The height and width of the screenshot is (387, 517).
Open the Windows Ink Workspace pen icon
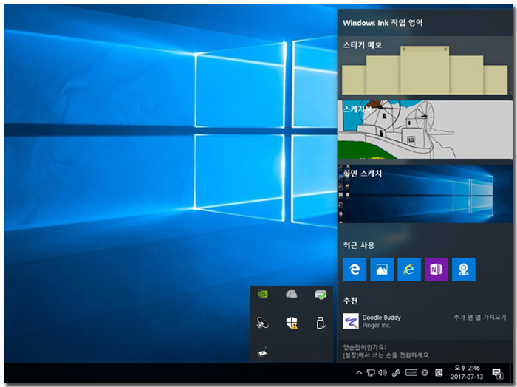coord(396,372)
